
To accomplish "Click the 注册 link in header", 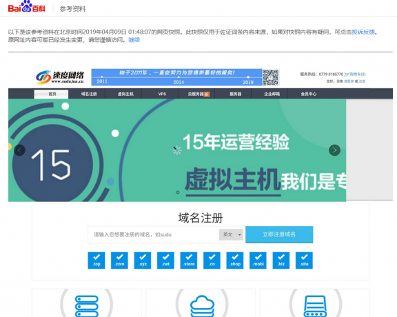I will [362, 81].
